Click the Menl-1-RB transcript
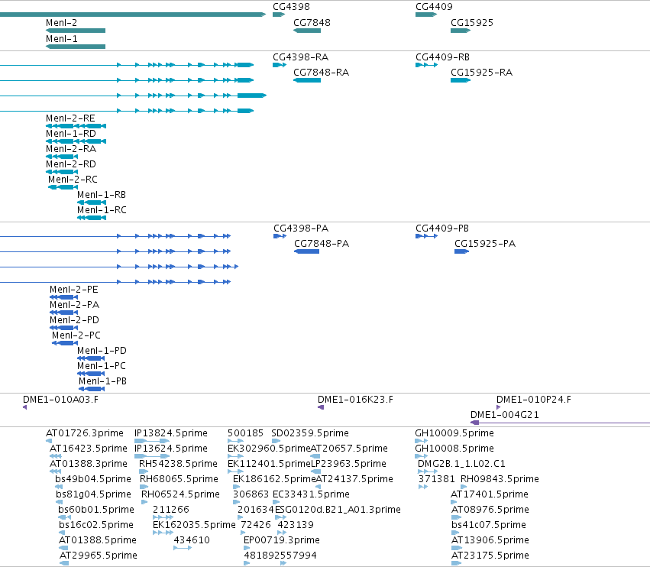650x567 pixels. pos(92,202)
